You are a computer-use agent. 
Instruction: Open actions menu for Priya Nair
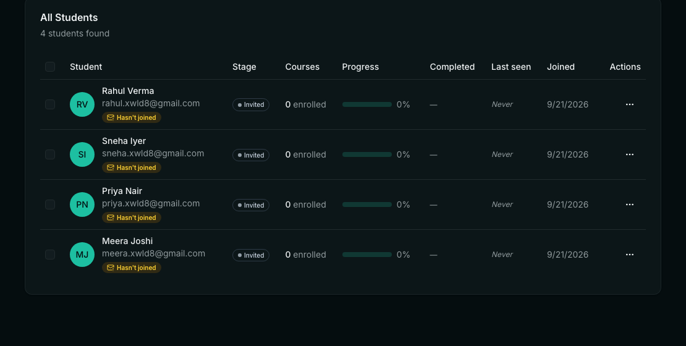630,205
